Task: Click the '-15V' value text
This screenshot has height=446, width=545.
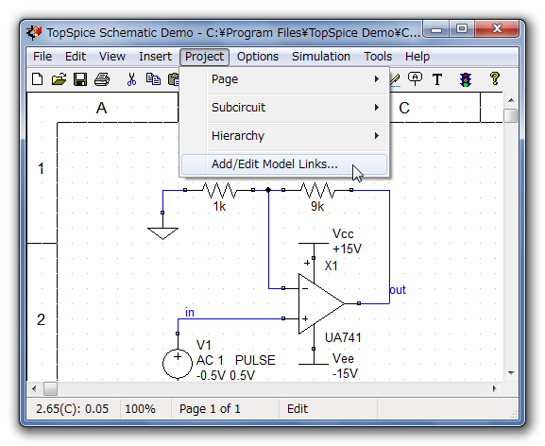Action: [x=345, y=373]
